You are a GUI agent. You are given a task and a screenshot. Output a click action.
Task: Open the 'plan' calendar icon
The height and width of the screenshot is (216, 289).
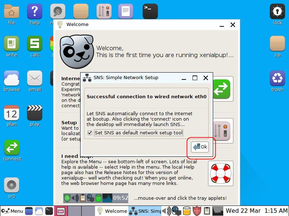tap(12, 113)
